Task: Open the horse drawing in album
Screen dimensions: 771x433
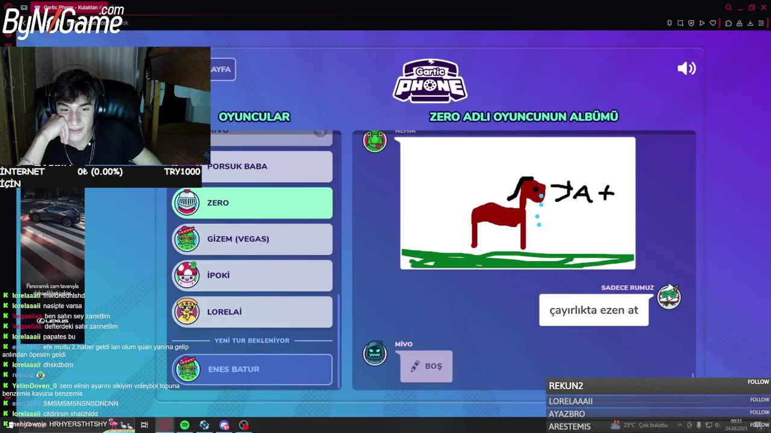Action: 518,203
